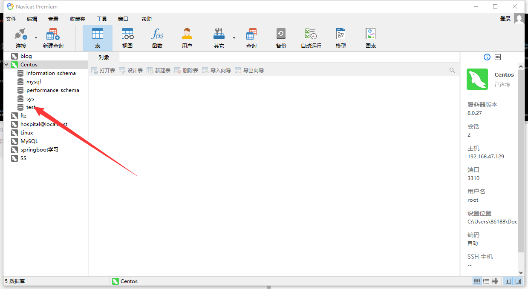Select the 对象 tab
Image resolution: width=528 pixels, height=289 pixels.
pyautogui.click(x=104, y=57)
